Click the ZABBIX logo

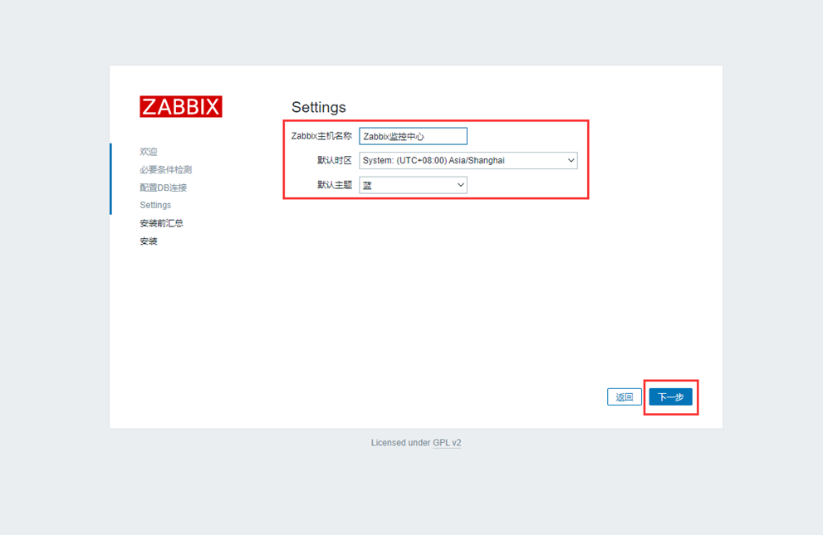click(180, 106)
